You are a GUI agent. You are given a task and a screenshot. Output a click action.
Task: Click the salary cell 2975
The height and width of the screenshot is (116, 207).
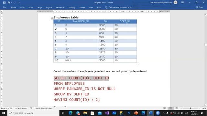pos(105,53)
